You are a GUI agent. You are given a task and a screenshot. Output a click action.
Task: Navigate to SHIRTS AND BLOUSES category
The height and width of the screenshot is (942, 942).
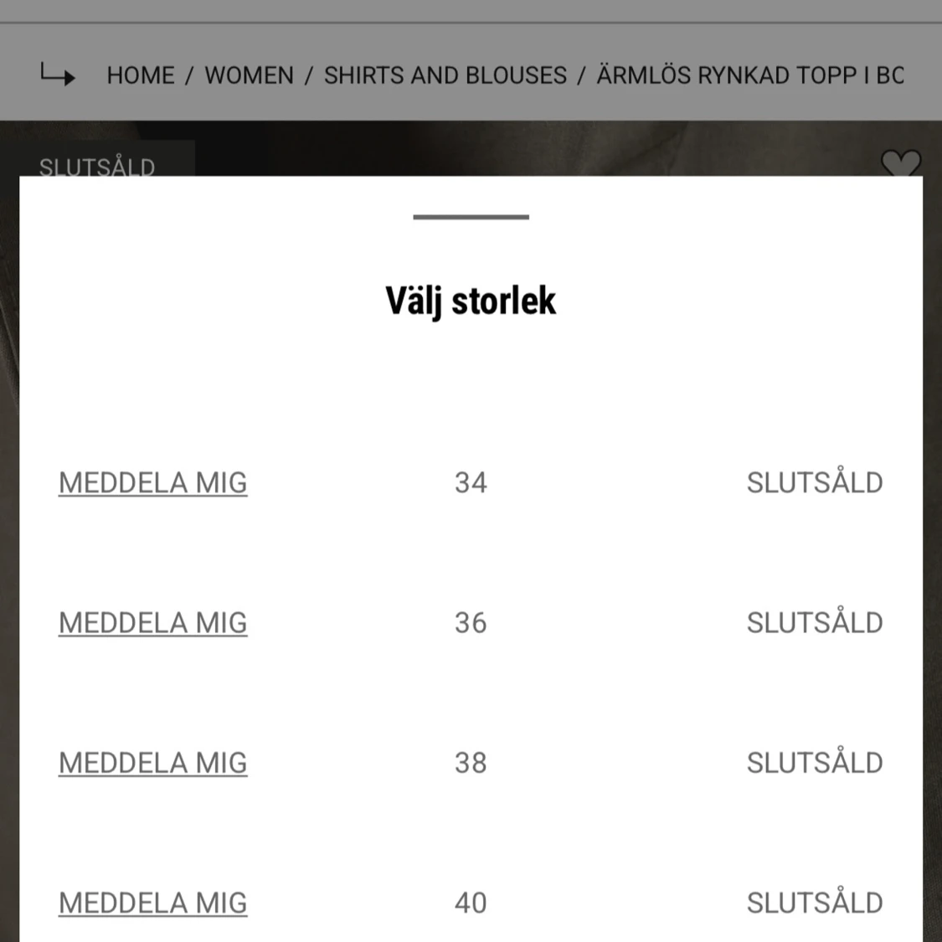pyautogui.click(x=445, y=75)
